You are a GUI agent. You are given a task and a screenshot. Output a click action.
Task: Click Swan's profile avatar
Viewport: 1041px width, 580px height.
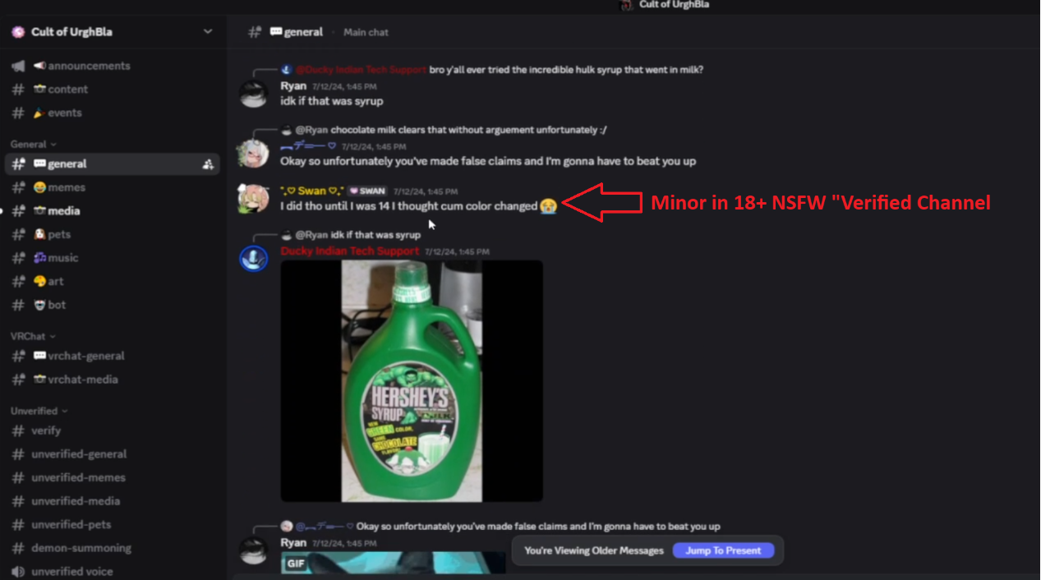tap(253, 199)
